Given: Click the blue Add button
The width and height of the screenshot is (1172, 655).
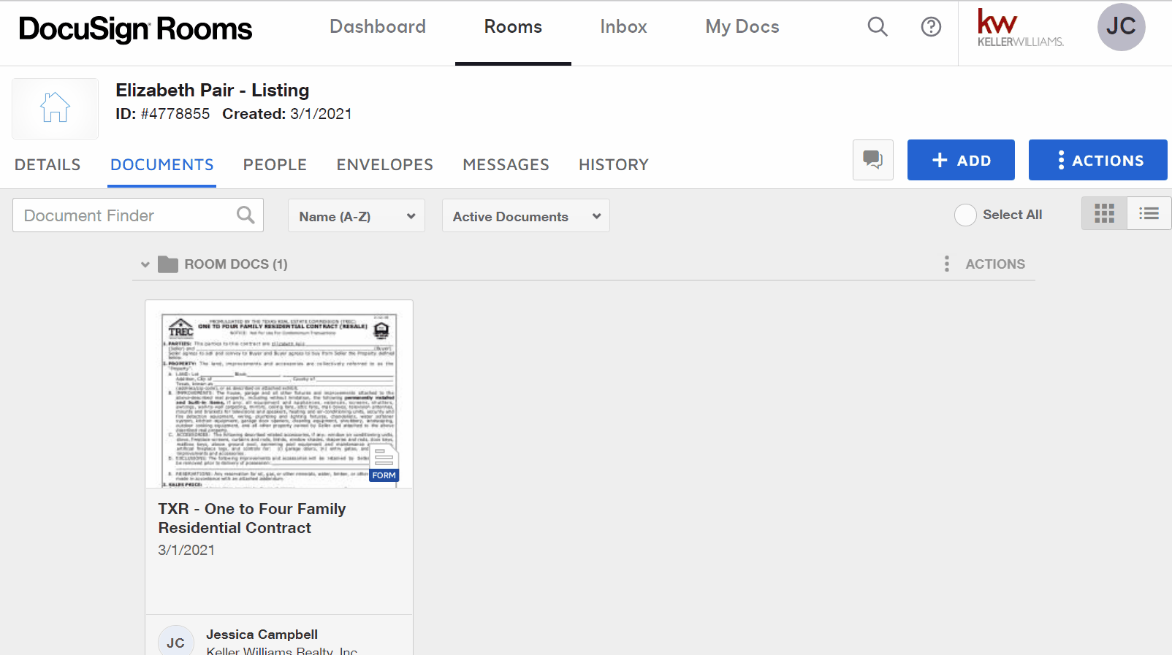Looking at the screenshot, I should coord(960,160).
